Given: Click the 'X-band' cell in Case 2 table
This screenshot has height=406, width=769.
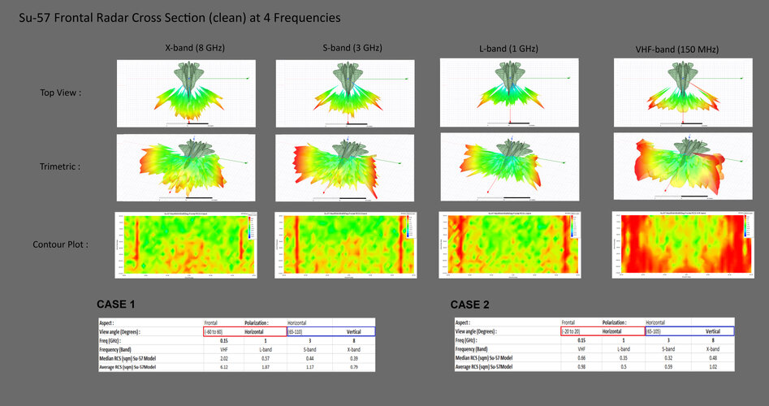Looking at the screenshot, I should tap(713, 349).
